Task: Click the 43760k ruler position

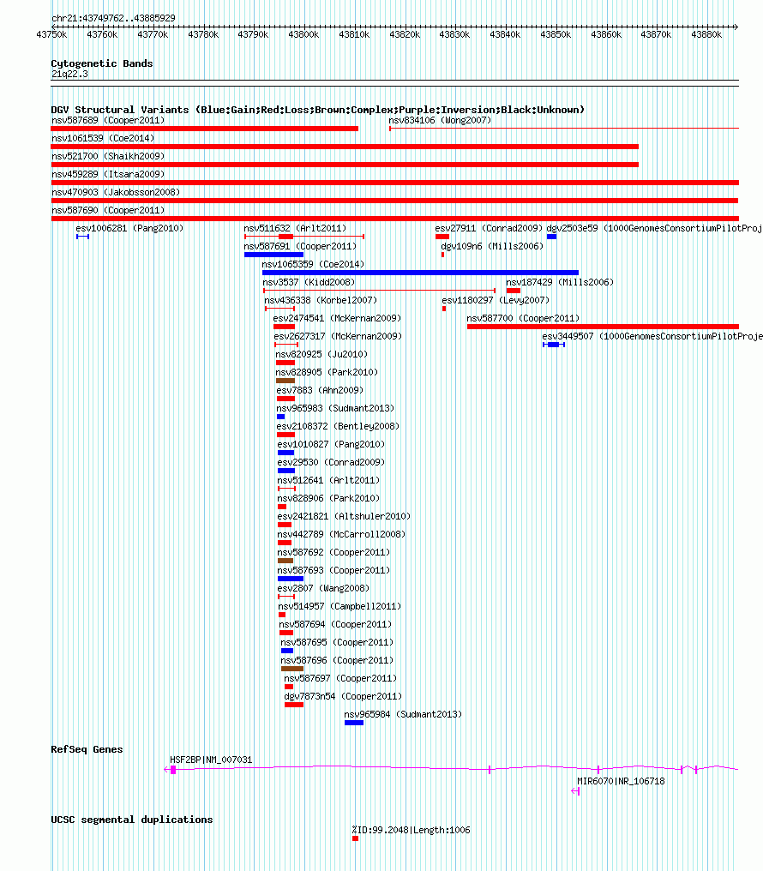Action: (x=102, y=34)
